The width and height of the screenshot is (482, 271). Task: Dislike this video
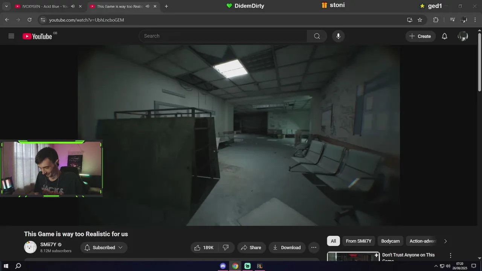click(226, 247)
